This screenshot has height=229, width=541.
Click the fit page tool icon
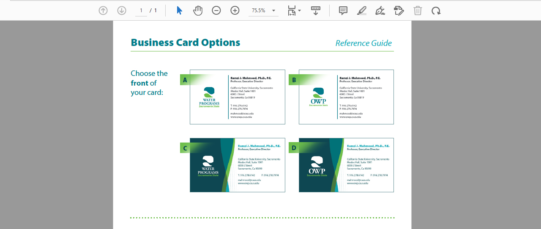tap(292, 11)
